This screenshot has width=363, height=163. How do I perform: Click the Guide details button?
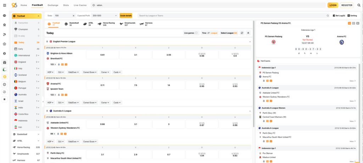pyautogui.click(x=126, y=16)
